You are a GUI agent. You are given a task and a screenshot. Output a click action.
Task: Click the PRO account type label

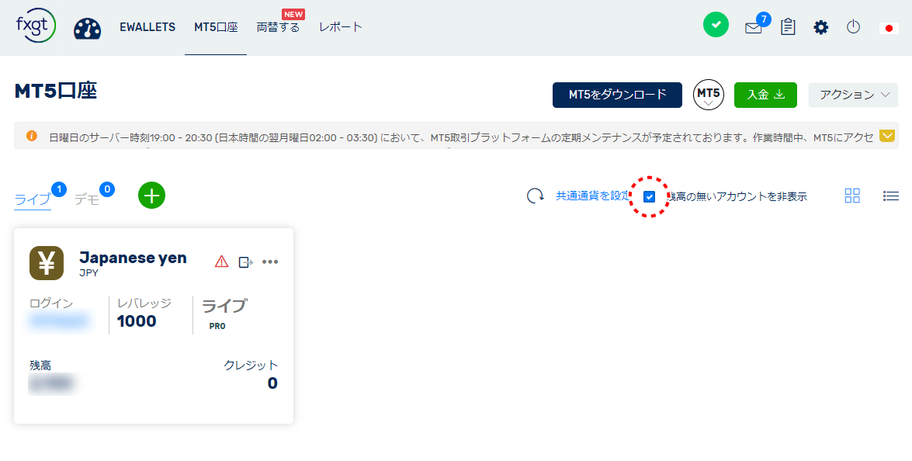click(217, 326)
